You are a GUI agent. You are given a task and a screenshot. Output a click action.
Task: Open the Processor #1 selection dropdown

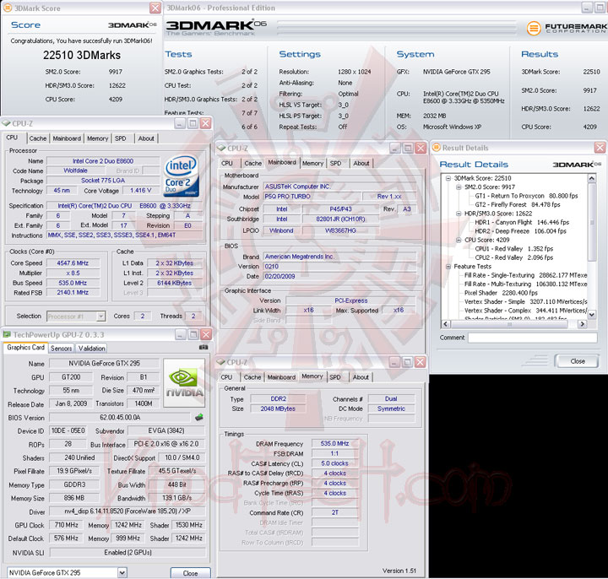coord(100,317)
